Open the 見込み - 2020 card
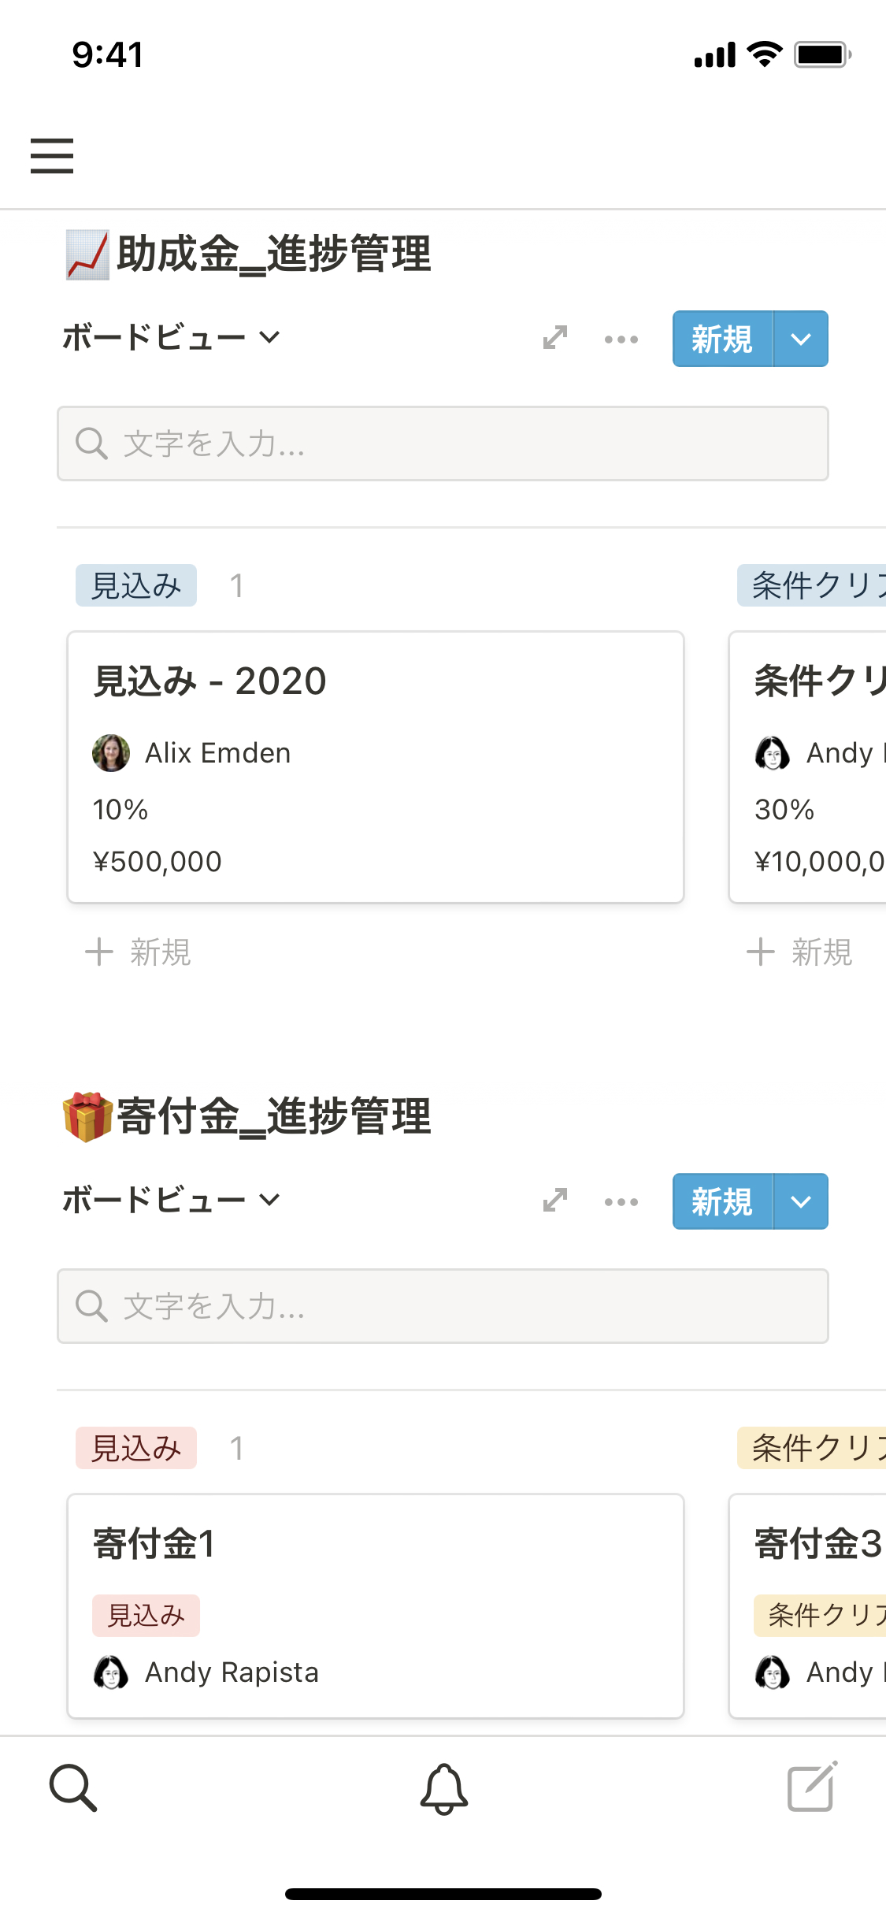The width and height of the screenshot is (886, 1919). [x=375, y=766]
